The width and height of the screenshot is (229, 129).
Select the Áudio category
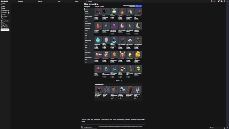(86, 62)
